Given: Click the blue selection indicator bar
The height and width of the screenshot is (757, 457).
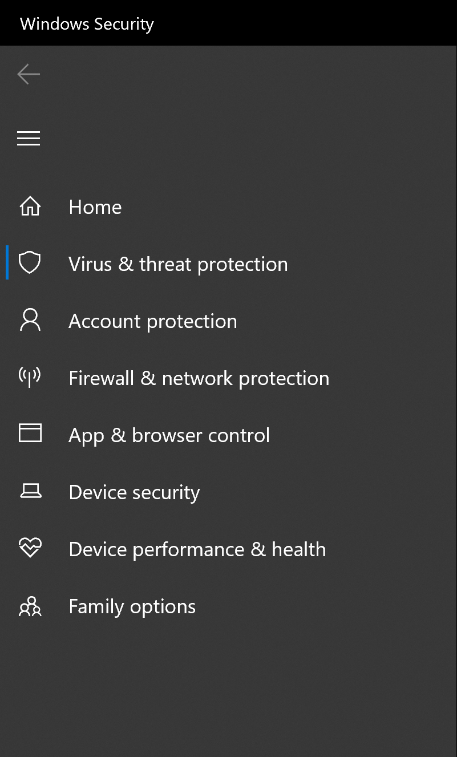Looking at the screenshot, I should click(x=7, y=262).
